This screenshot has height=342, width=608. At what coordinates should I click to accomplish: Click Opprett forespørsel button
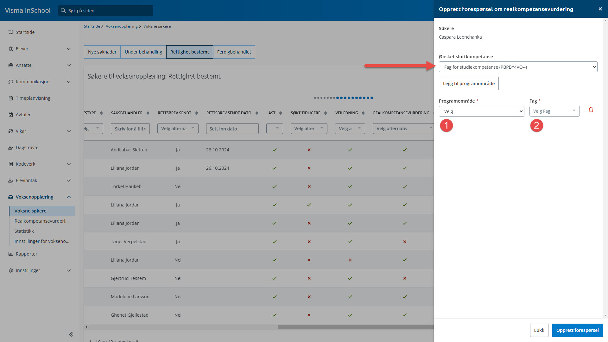coord(577,330)
